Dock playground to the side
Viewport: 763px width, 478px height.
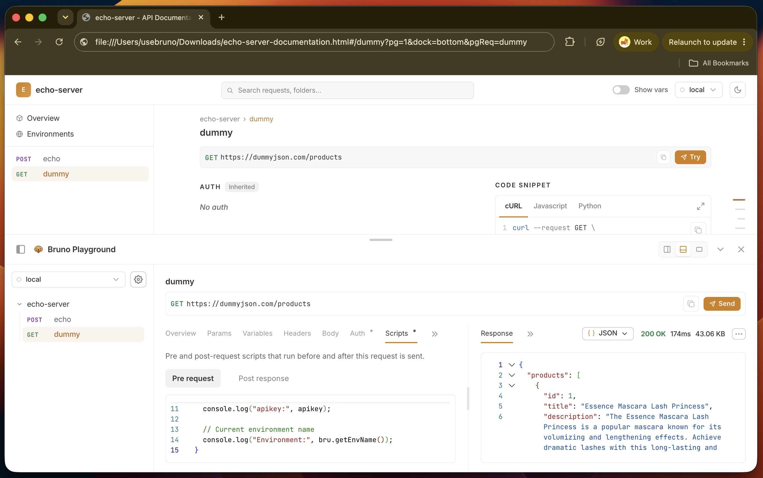667,249
